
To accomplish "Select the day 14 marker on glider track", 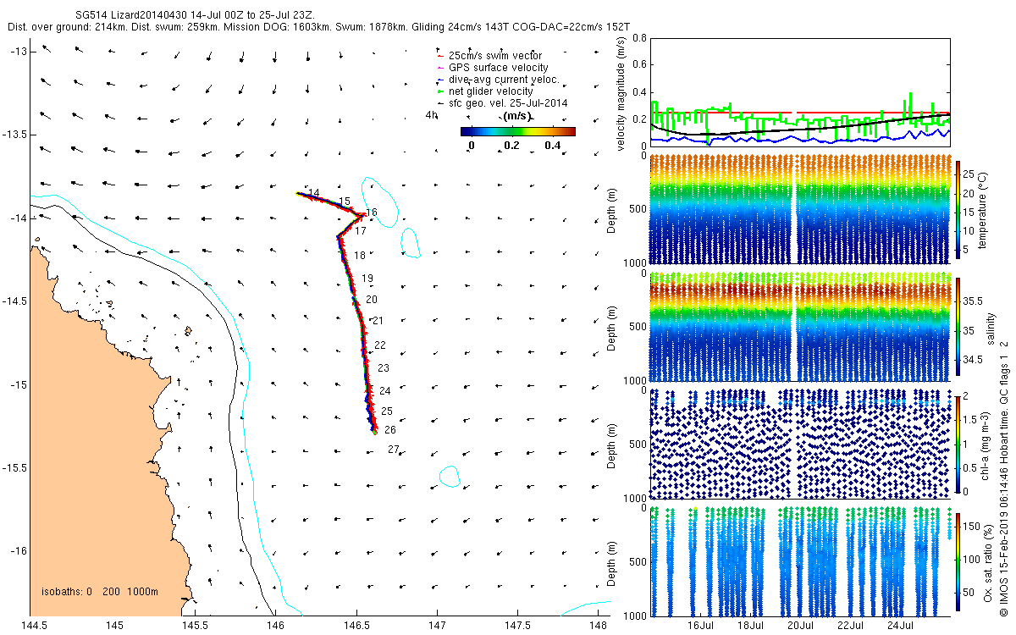I will coord(313,194).
